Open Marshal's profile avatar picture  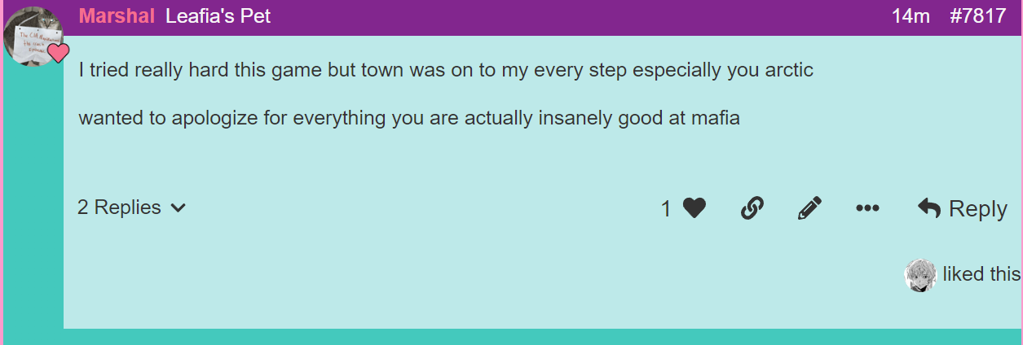coord(33,33)
